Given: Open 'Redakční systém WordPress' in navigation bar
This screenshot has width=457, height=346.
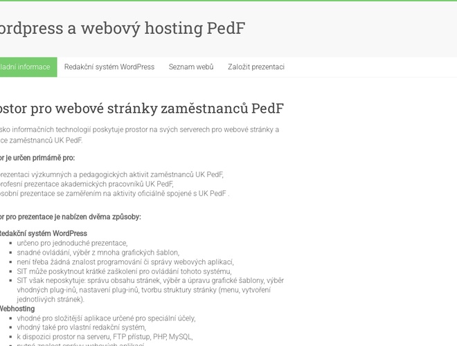Looking at the screenshot, I should pos(109,67).
